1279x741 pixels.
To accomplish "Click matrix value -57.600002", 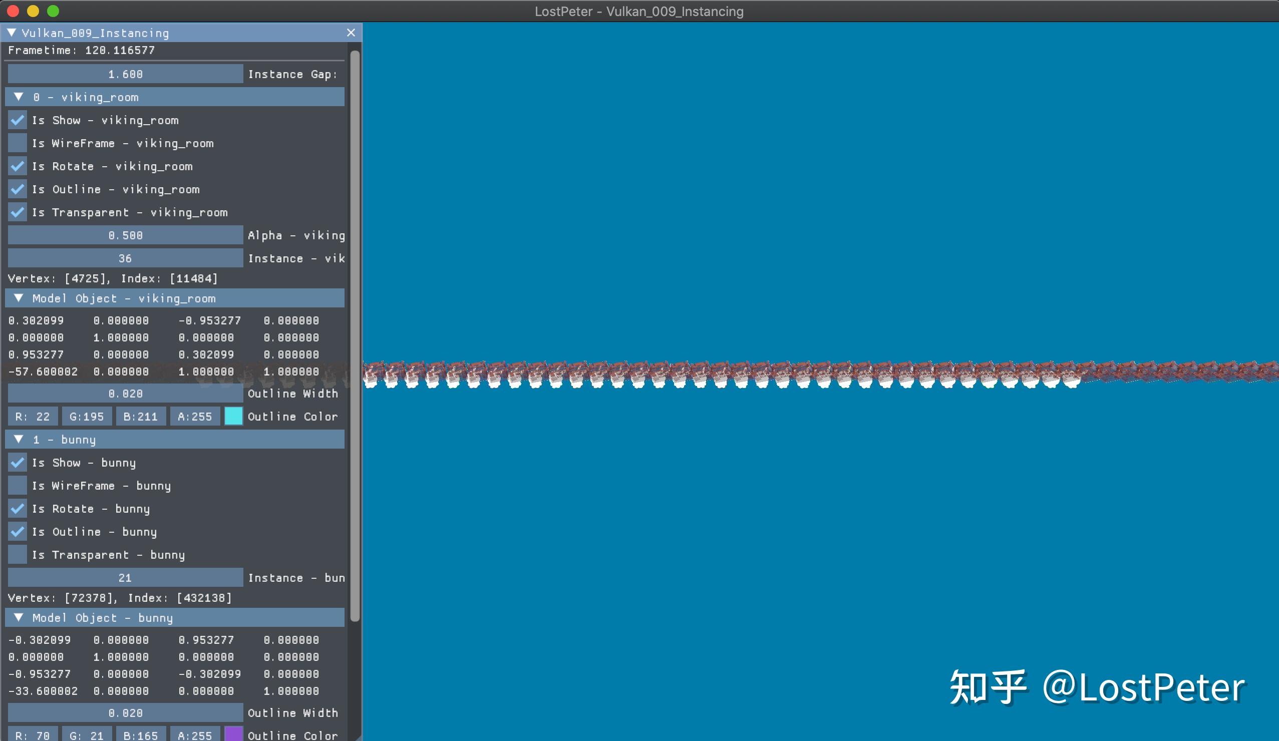I will click(43, 372).
